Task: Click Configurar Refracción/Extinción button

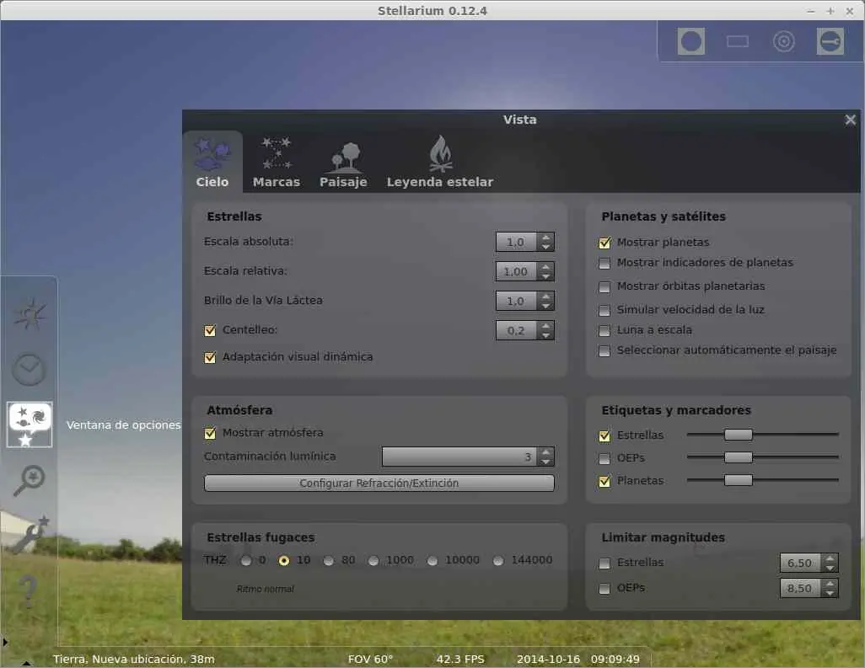Action: [379, 484]
